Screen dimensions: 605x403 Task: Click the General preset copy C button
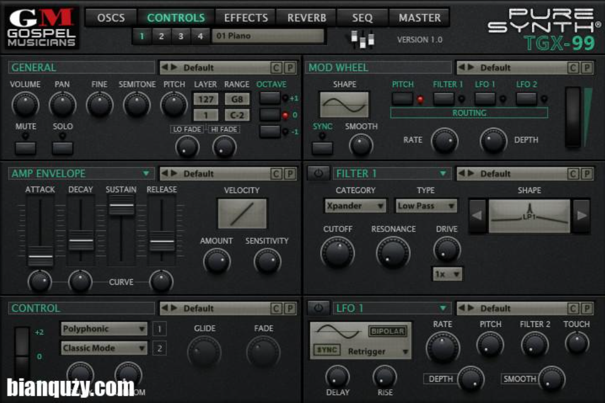[x=276, y=68]
